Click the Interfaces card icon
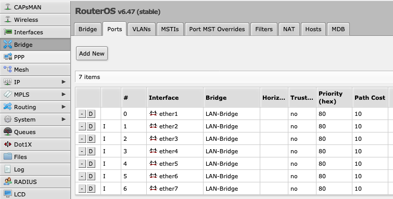Screen dimensions: 393x199 tap(8, 32)
